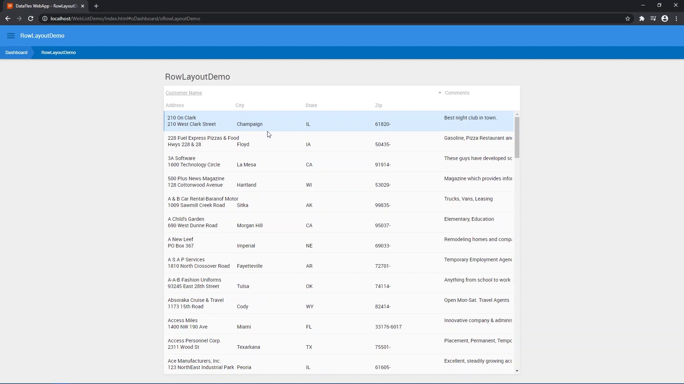This screenshot has height=384, width=684.
Task: Reload the page with refresh icon
Action: click(x=31, y=18)
